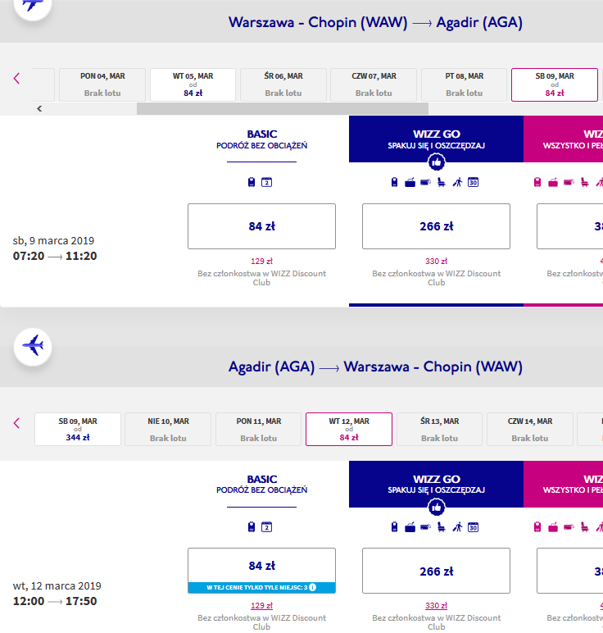
Task: Click outbound BASIC small bag icon
Action: [x=252, y=182]
